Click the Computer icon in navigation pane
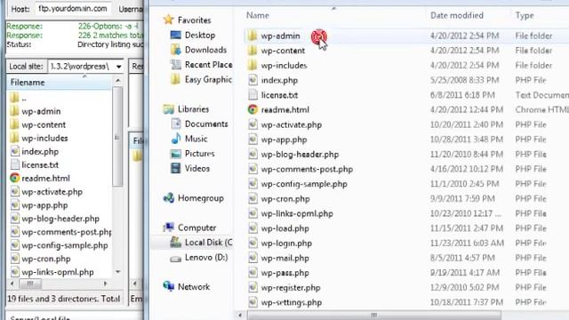569x320 pixels. coord(169,228)
